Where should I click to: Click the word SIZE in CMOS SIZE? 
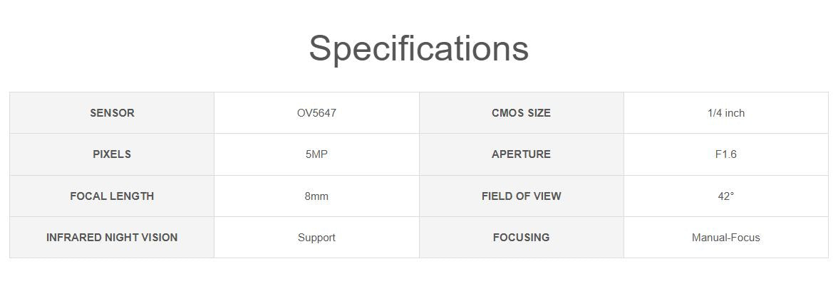tap(539, 113)
